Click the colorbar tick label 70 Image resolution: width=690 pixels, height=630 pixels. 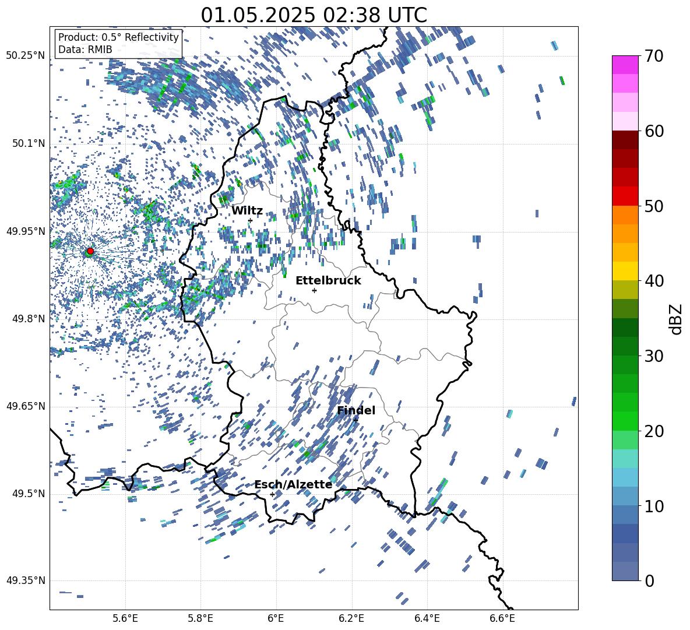(x=654, y=56)
